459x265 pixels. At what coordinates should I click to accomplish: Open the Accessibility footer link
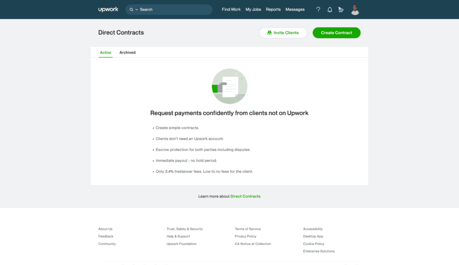[312, 229]
